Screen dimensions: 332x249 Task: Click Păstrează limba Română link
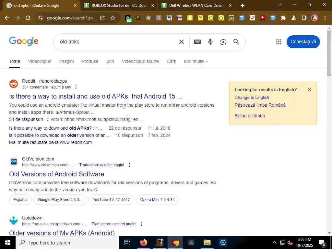260,105
